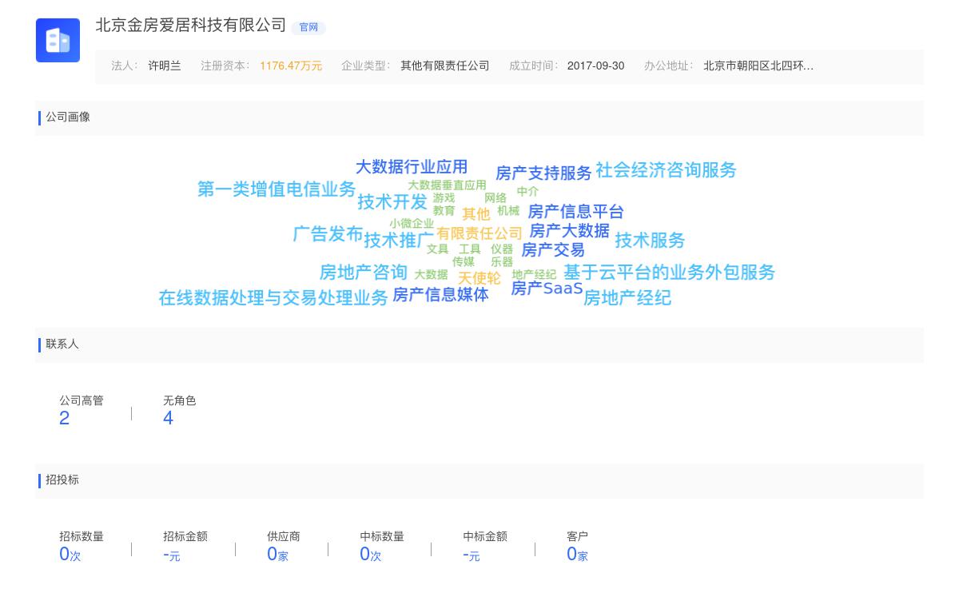Click company type 其他有限责任公司
The width and height of the screenshot is (959, 601).
point(445,66)
